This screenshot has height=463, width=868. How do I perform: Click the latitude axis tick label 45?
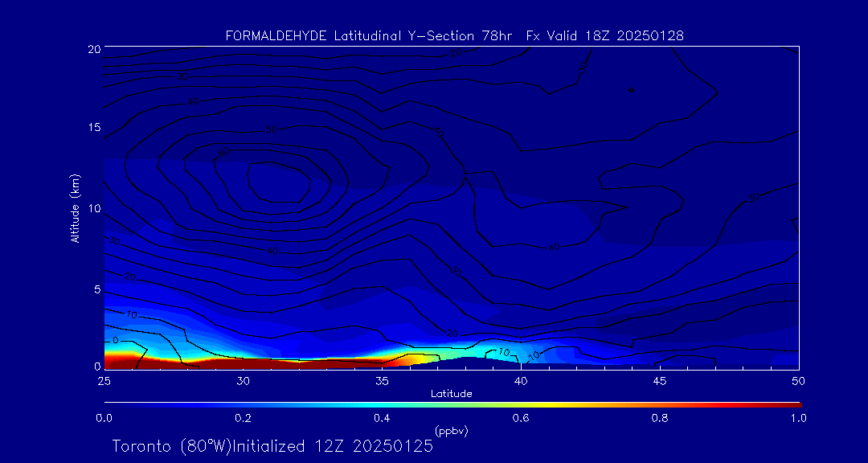pyautogui.click(x=660, y=380)
